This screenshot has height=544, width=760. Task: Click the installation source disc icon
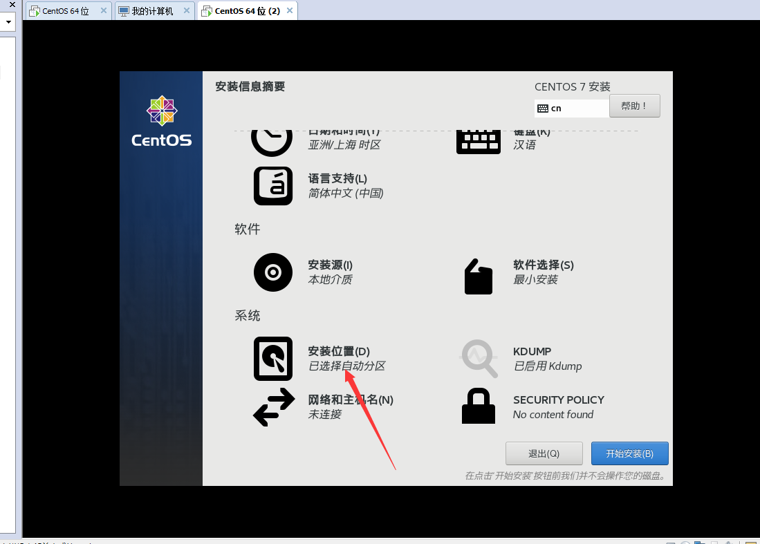(273, 272)
